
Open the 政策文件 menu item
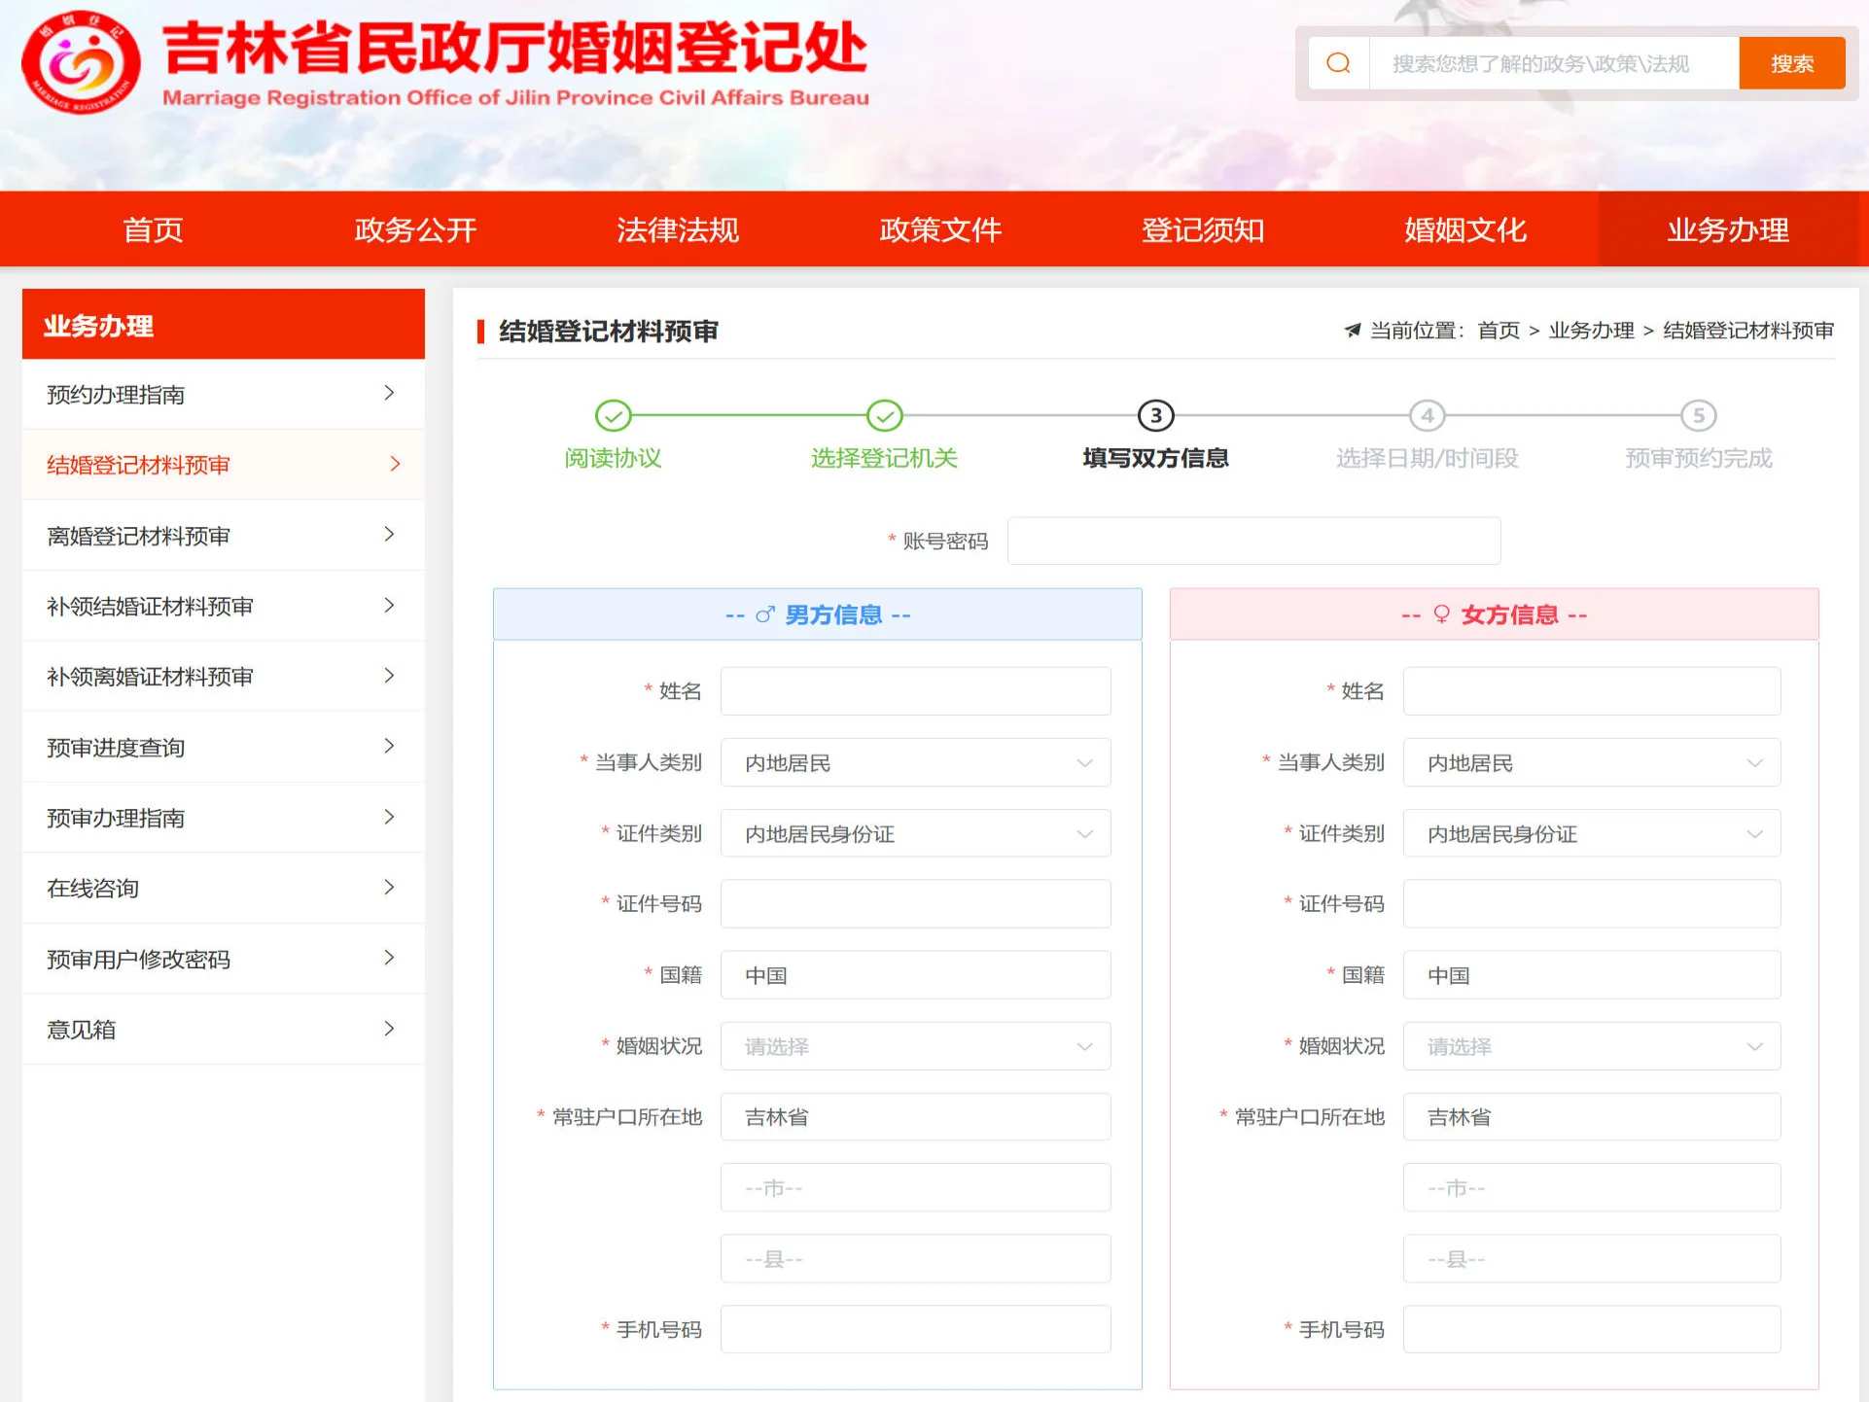pos(939,230)
